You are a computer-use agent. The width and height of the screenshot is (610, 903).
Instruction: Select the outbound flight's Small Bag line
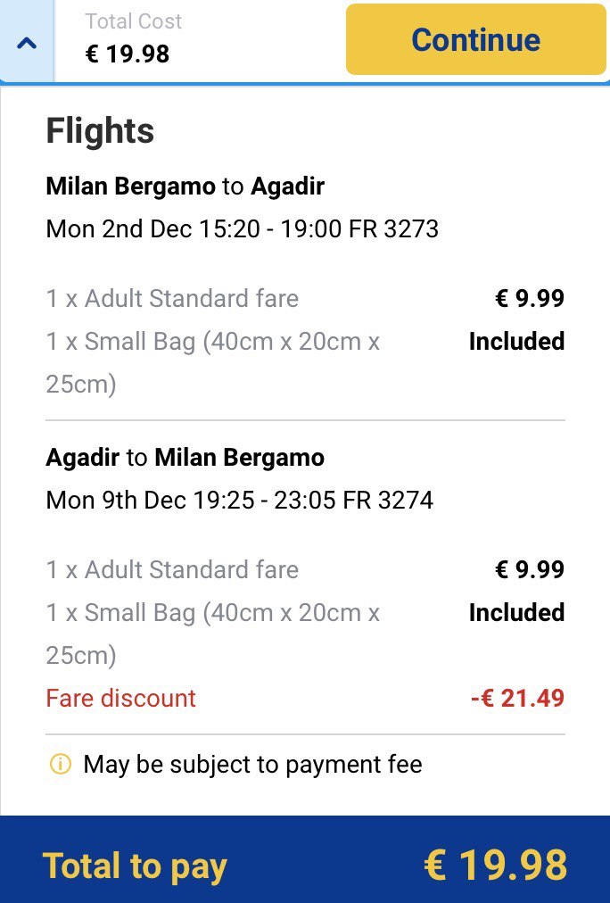tap(212, 361)
